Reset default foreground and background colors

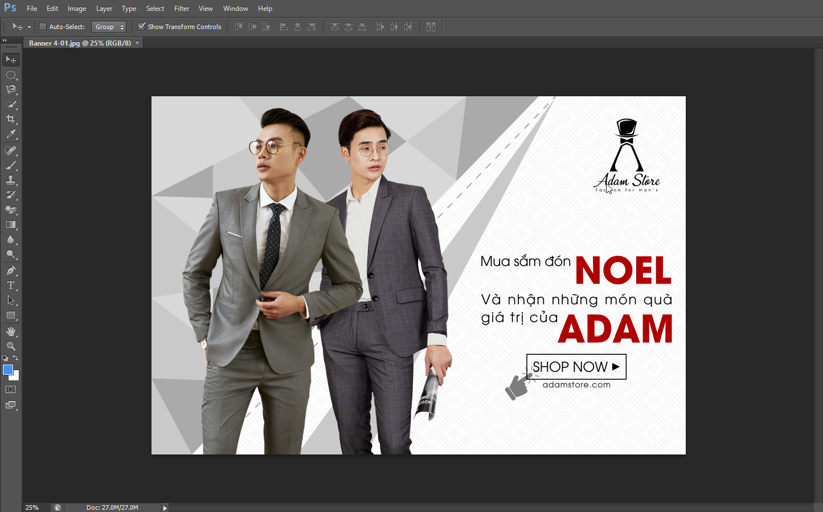pos(5,358)
